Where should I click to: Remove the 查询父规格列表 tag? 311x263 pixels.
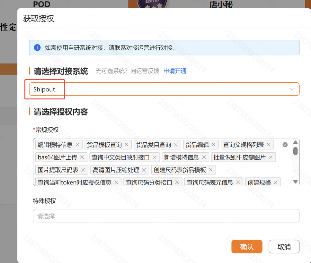[x=269, y=145]
